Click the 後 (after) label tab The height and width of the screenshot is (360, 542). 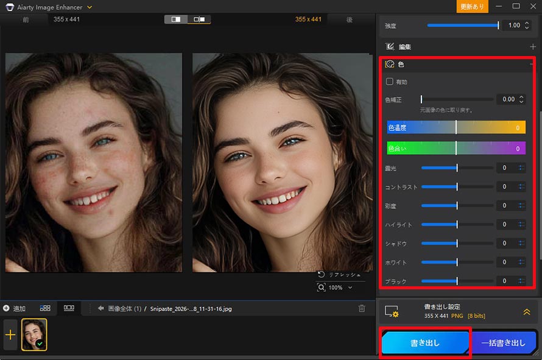pos(350,19)
